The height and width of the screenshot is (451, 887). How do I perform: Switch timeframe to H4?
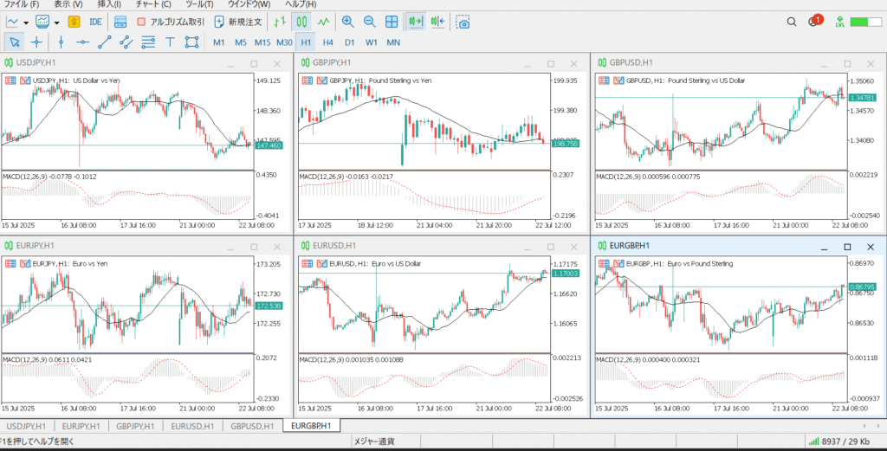[328, 42]
